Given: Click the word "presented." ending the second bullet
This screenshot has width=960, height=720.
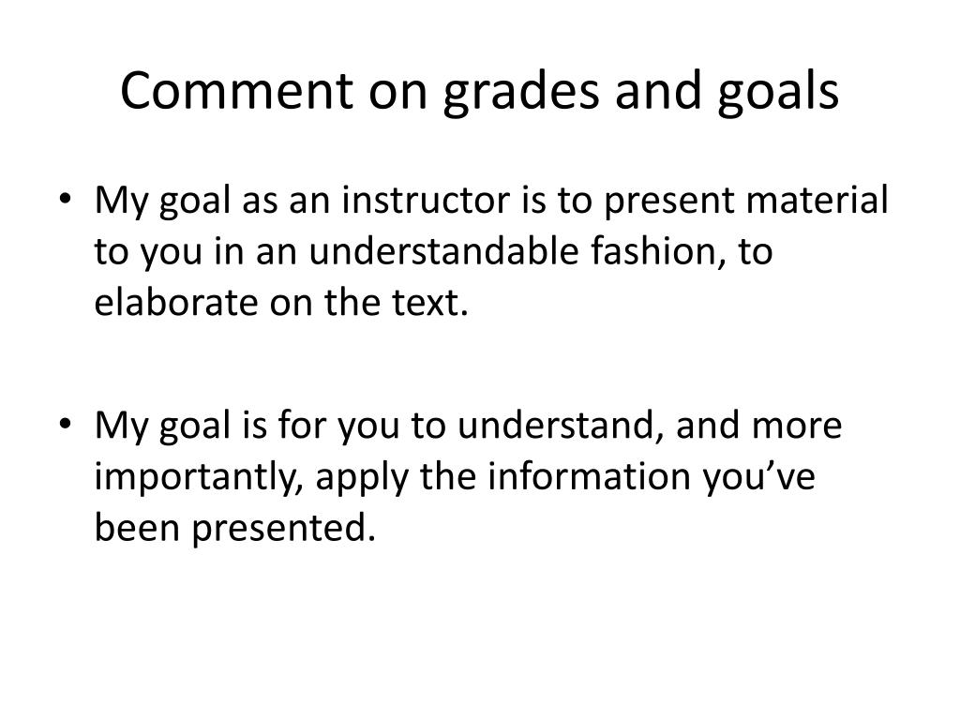Looking at the screenshot, I should tap(284, 529).
